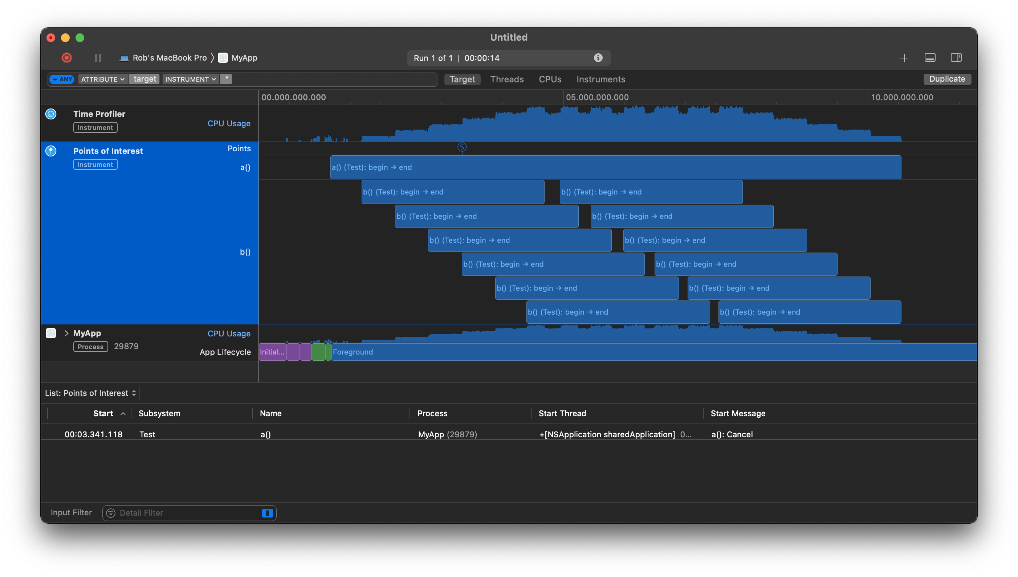Viewport: 1018px width, 577px height.
Task: Click the signpost marker on the Points row
Action: pos(462,147)
